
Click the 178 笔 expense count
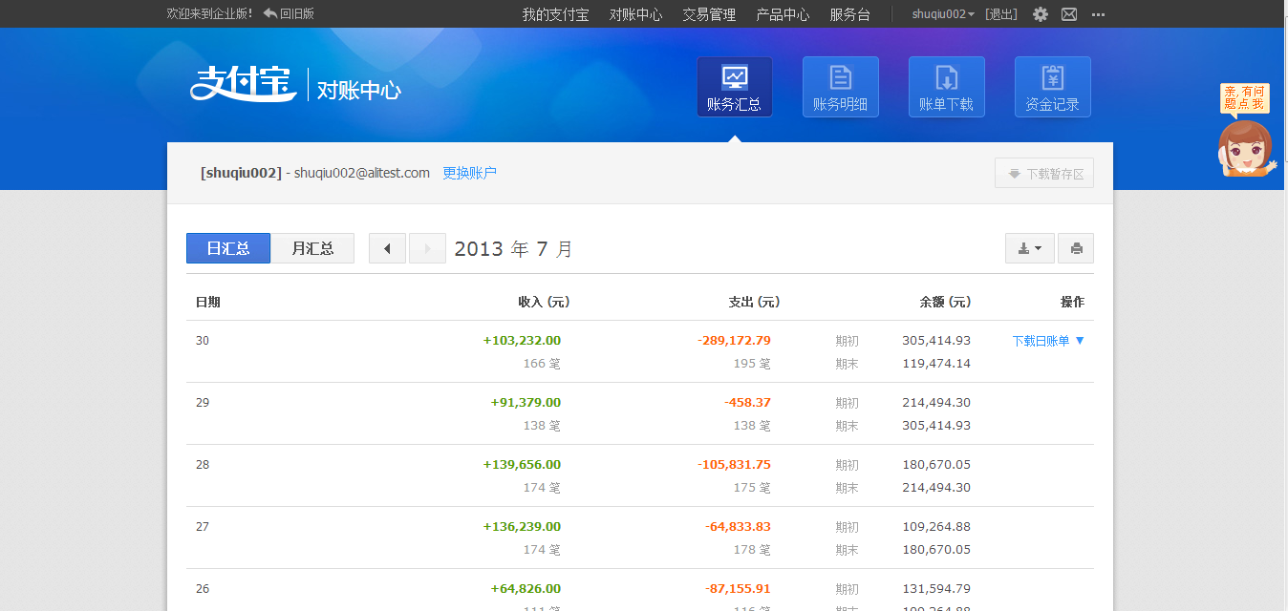(752, 550)
